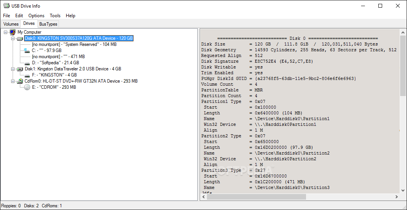This screenshot has height=210, width=407.
Task: Click the horizontal scroll left arrow
Action: coord(204,197)
